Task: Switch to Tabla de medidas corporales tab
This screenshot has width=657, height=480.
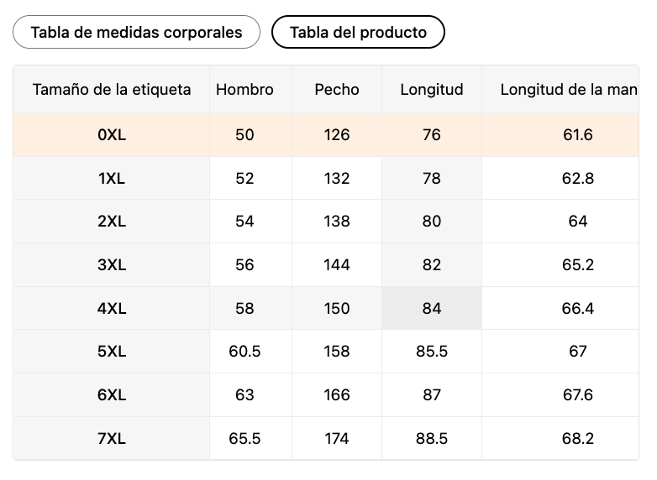Action: (136, 33)
